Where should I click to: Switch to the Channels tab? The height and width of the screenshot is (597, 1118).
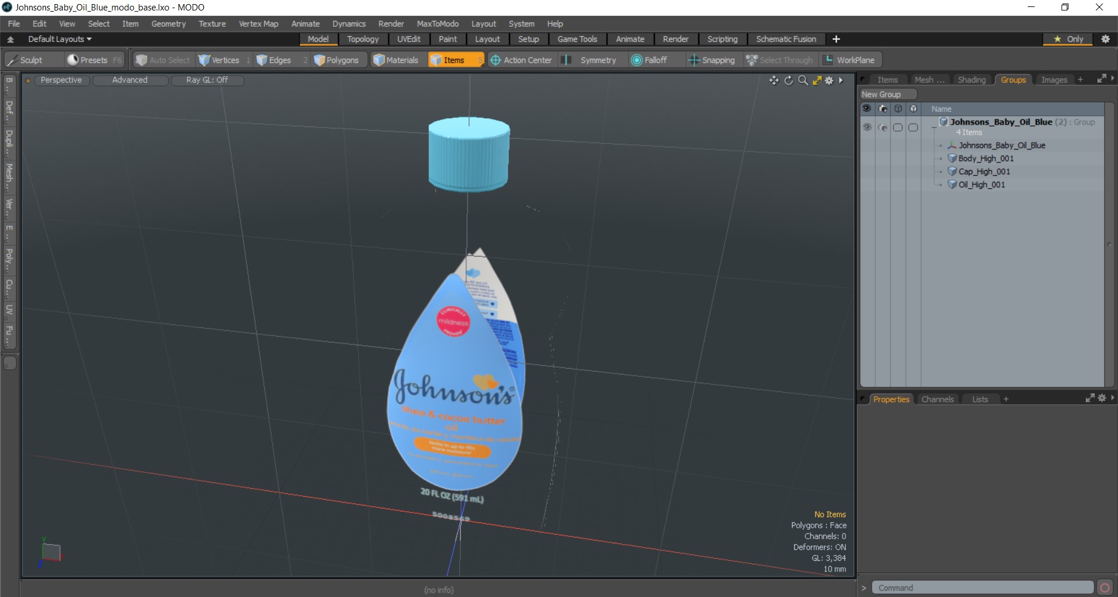tap(937, 399)
